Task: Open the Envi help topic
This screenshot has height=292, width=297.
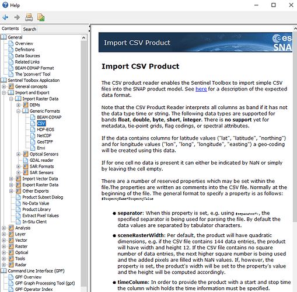Action: [x=41, y=148]
